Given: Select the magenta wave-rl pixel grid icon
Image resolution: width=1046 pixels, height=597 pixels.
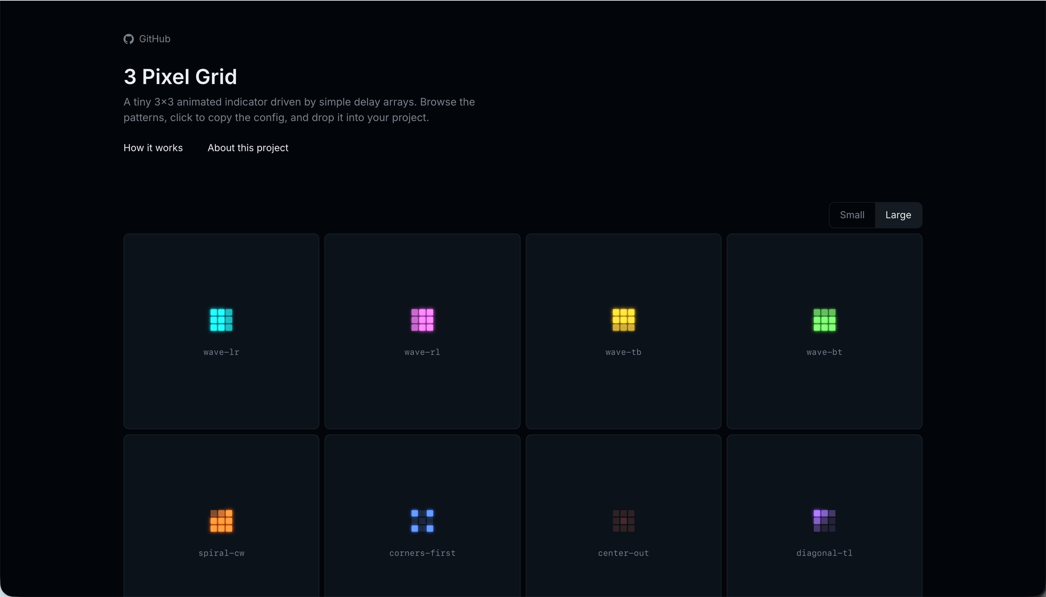Looking at the screenshot, I should [422, 320].
